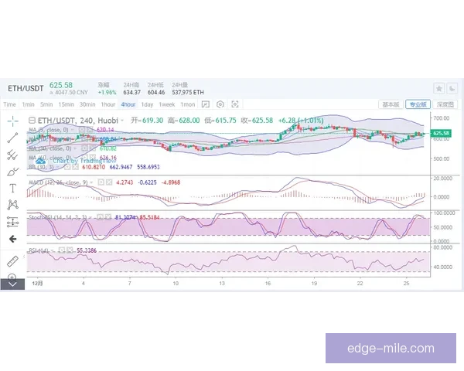Expand the ETH/USDT, 240, Huobi symbol dropdown
464x371 pixels.
(122, 121)
